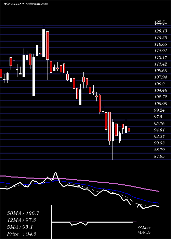Select the 116.65 price level label
The width and height of the screenshot is (171, 239).
click(160, 44)
